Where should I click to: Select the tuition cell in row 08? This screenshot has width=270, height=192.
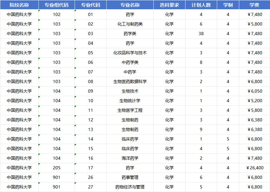[x=255, y=81]
